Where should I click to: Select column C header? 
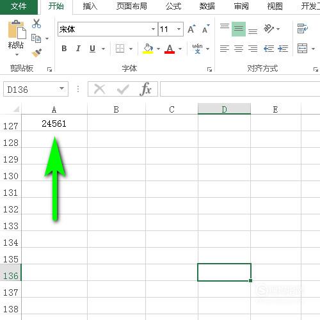pos(172,109)
